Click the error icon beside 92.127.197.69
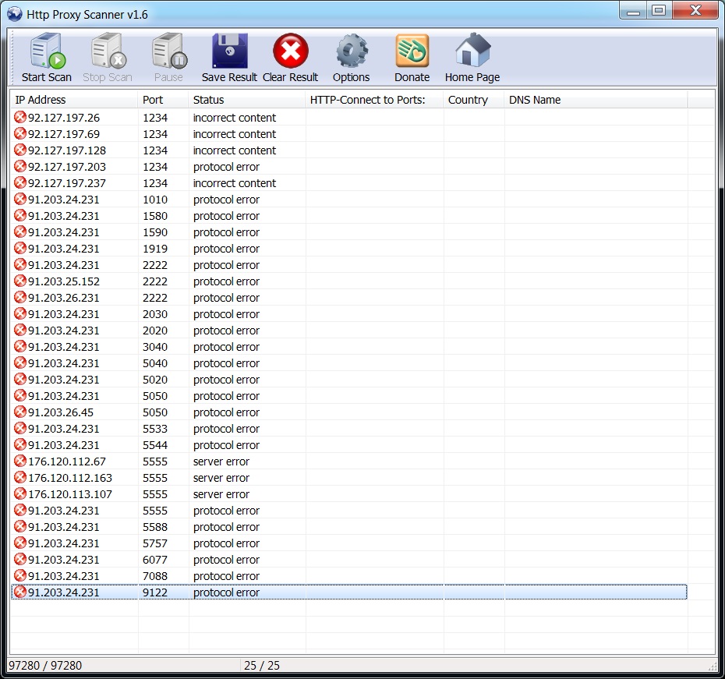 pyautogui.click(x=20, y=133)
